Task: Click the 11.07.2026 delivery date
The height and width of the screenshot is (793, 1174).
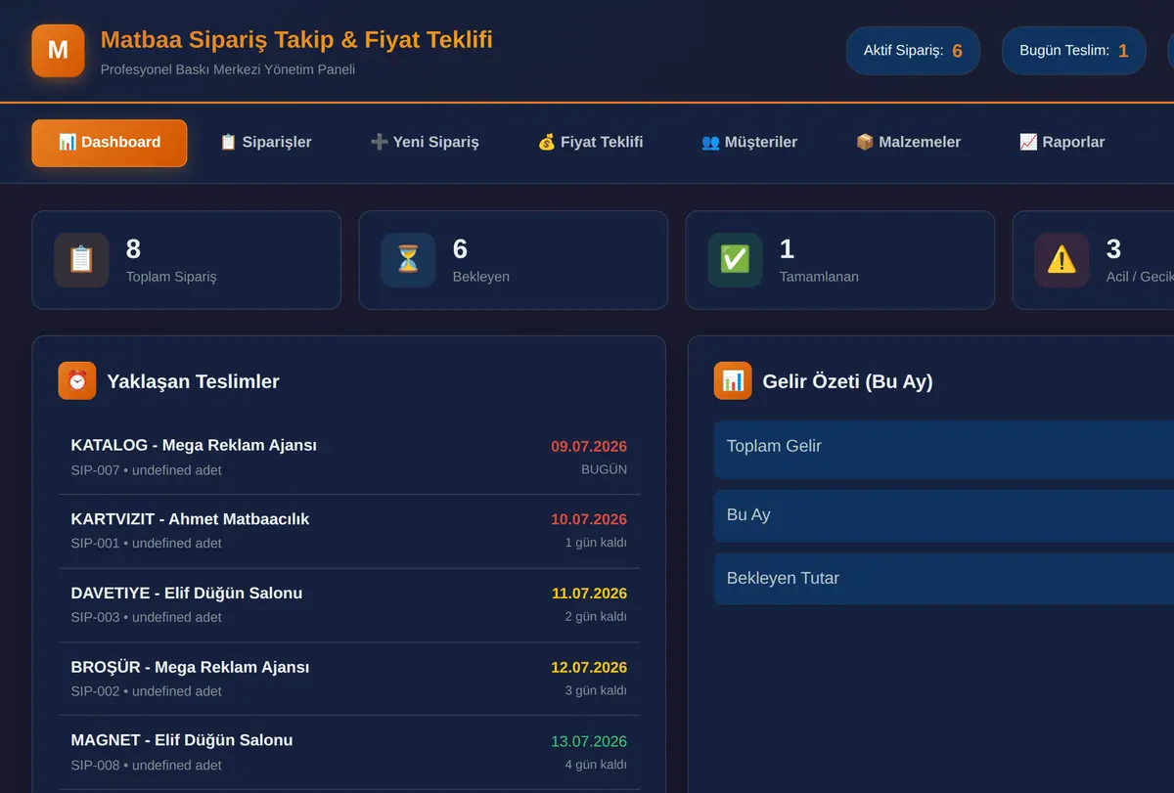Action: (589, 594)
